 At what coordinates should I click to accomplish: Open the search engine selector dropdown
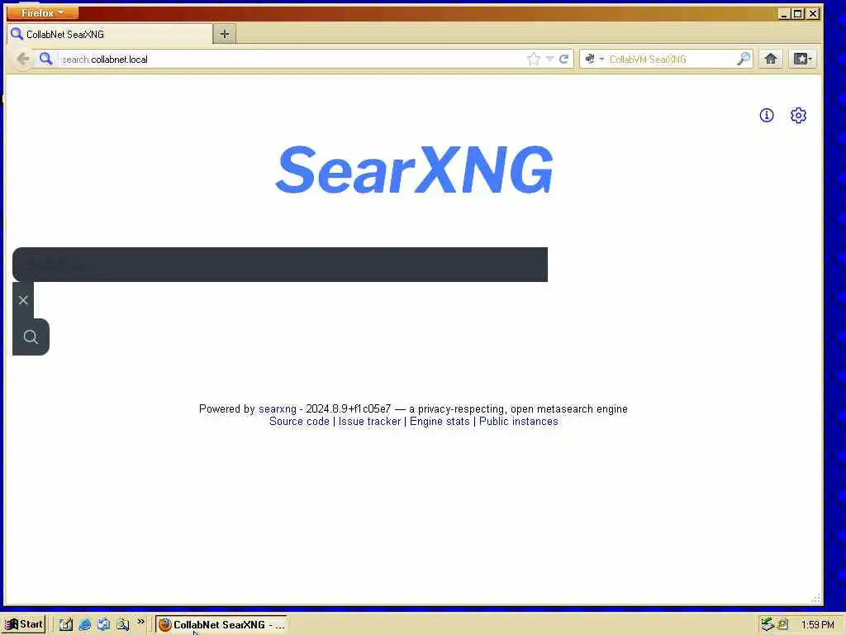pyautogui.click(x=594, y=59)
